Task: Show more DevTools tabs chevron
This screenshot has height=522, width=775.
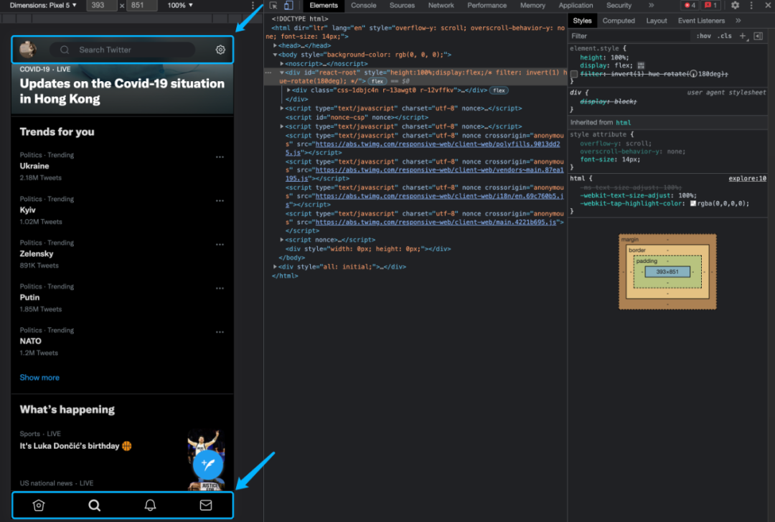Action: 651,6
